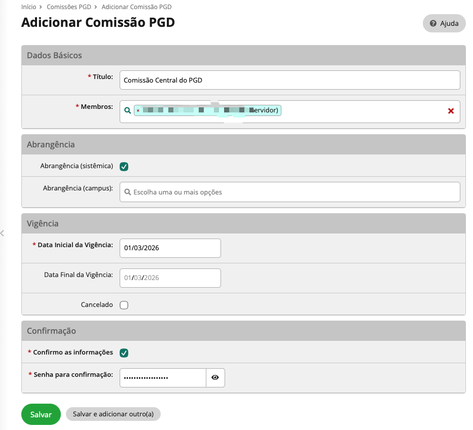
Task: Click the Título text field
Action: 290,80
